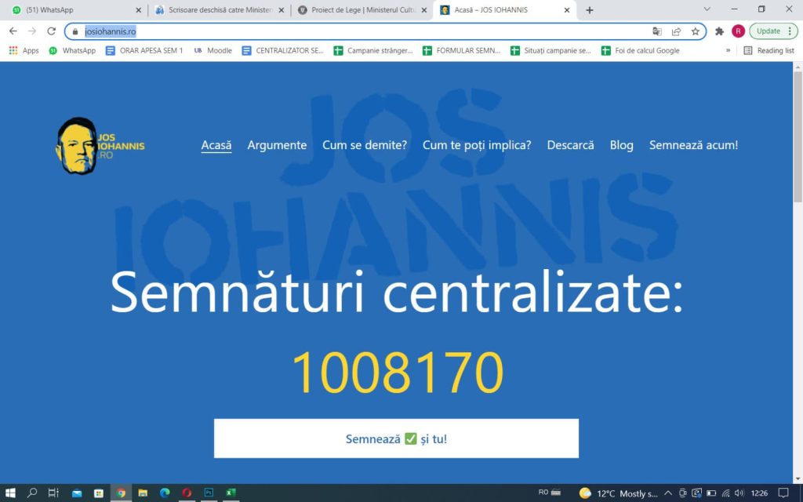803x502 pixels.
Task: Bookmark this page with the star icon
Action: (695, 31)
